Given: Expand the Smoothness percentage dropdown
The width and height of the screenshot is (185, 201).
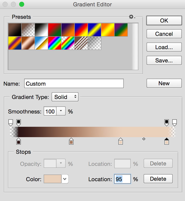Looking at the screenshot, I should [x=61, y=111].
